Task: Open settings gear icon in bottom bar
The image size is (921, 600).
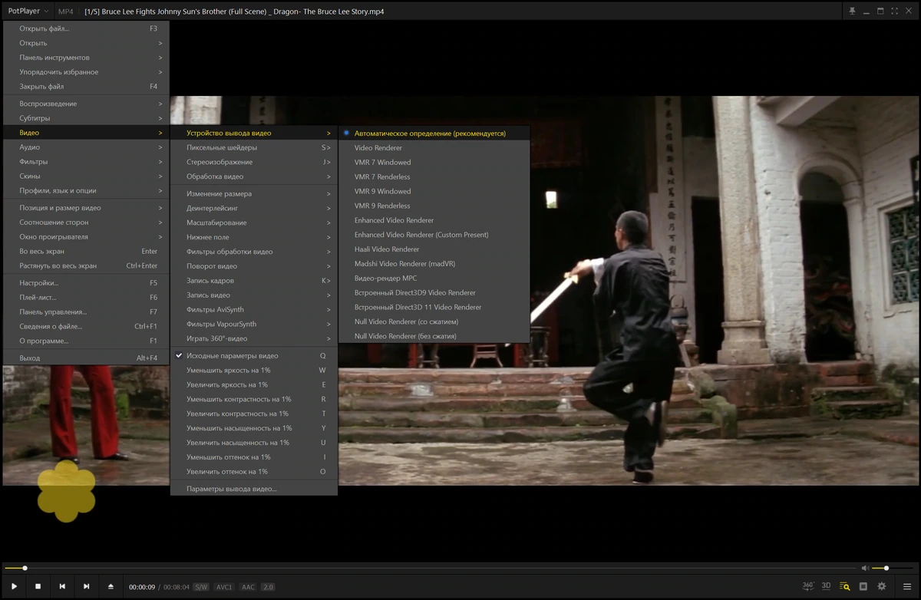Action: [881, 586]
